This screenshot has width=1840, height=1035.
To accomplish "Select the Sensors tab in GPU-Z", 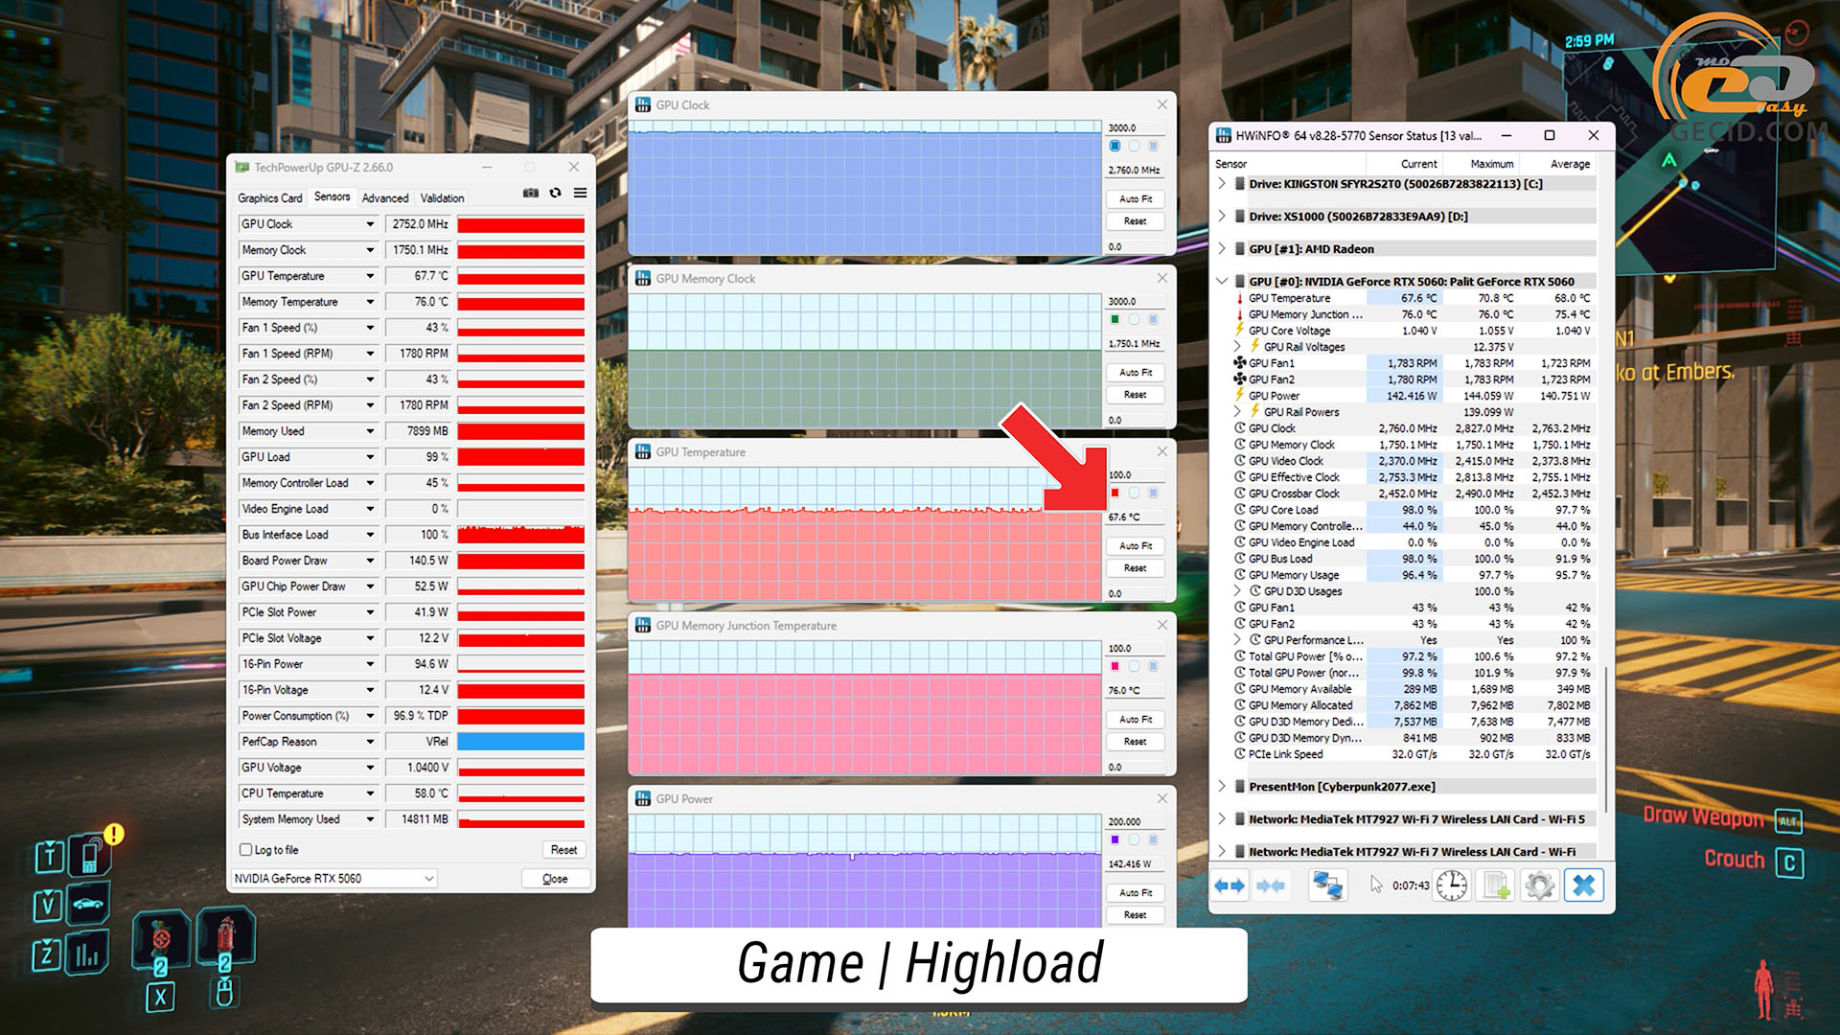I will (x=332, y=196).
